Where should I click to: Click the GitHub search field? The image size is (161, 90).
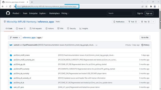pos(121,13)
